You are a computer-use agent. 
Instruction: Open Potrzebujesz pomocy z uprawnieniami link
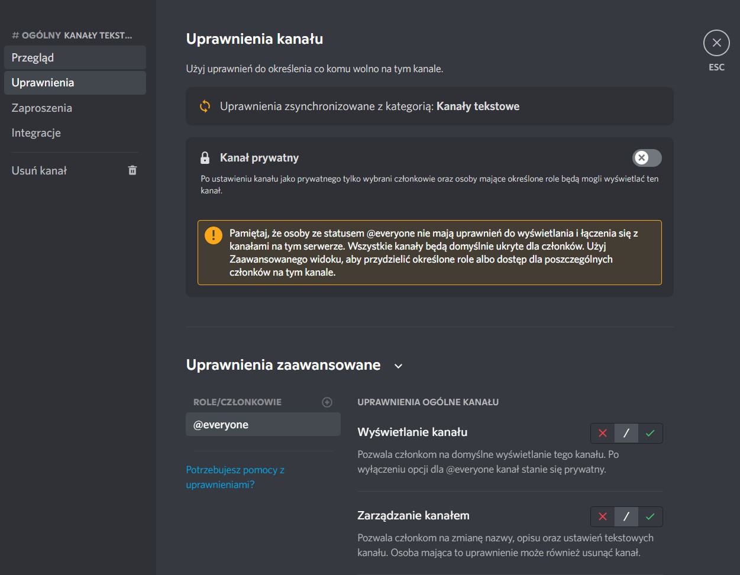pyautogui.click(x=235, y=477)
